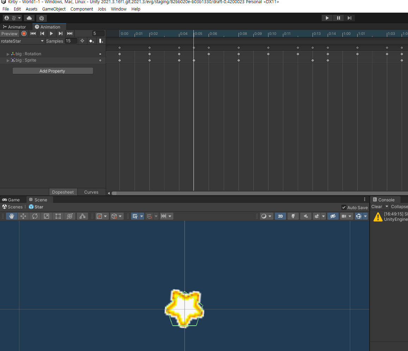The width and height of the screenshot is (408, 351).
Task: Toggle 2D scene view mode
Action: pos(280,216)
